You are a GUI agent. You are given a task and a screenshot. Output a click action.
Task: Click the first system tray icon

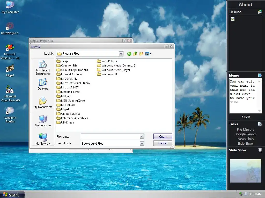click(241, 194)
